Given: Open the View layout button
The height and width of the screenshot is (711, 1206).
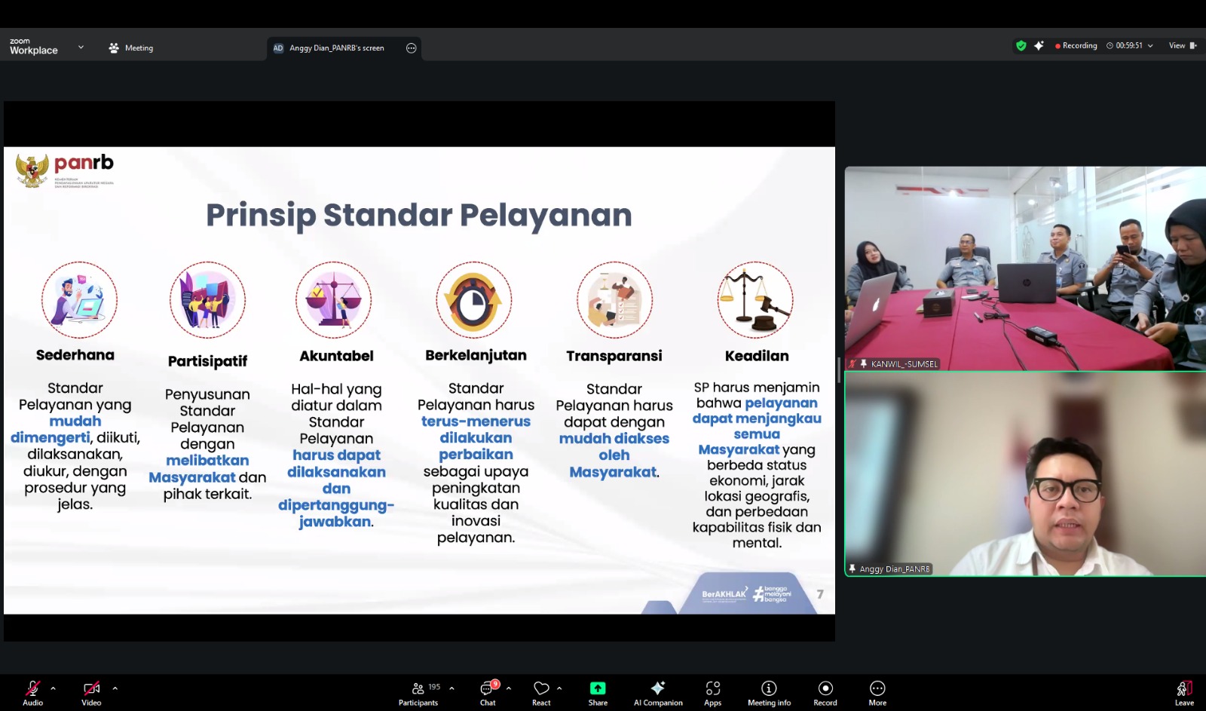Looking at the screenshot, I should (1177, 45).
